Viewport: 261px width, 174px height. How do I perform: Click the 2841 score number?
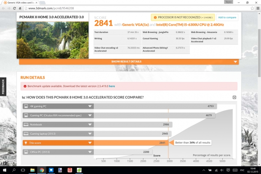[x=104, y=23]
